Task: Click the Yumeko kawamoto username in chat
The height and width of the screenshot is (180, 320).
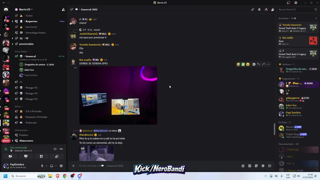Action: tap(90, 44)
